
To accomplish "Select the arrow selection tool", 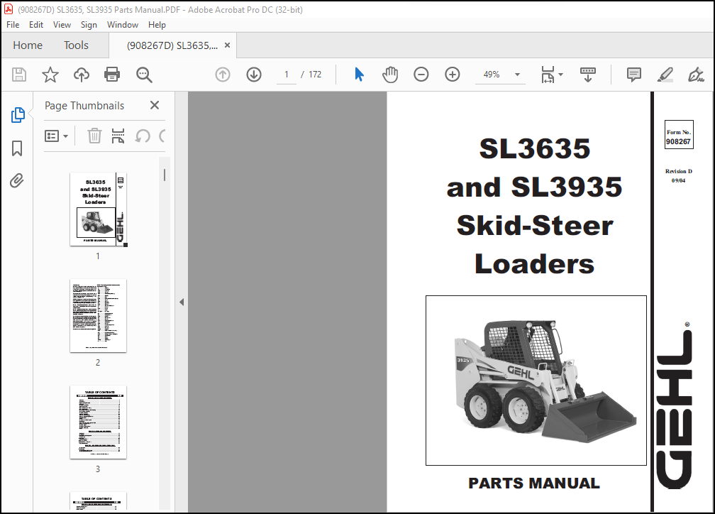I will [360, 75].
